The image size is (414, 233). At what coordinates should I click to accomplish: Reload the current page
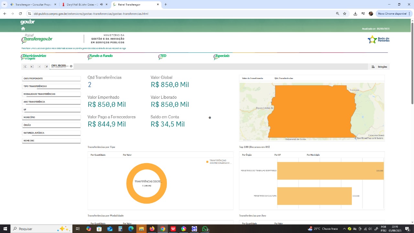(x=20, y=14)
